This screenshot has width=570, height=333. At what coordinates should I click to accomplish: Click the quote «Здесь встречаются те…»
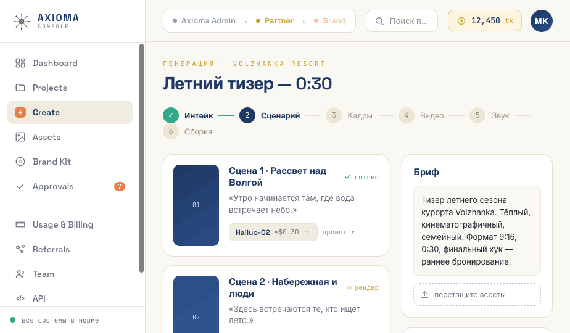[294, 314]
